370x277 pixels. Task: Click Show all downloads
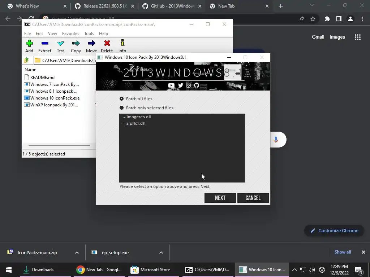[x=343, y=252]
